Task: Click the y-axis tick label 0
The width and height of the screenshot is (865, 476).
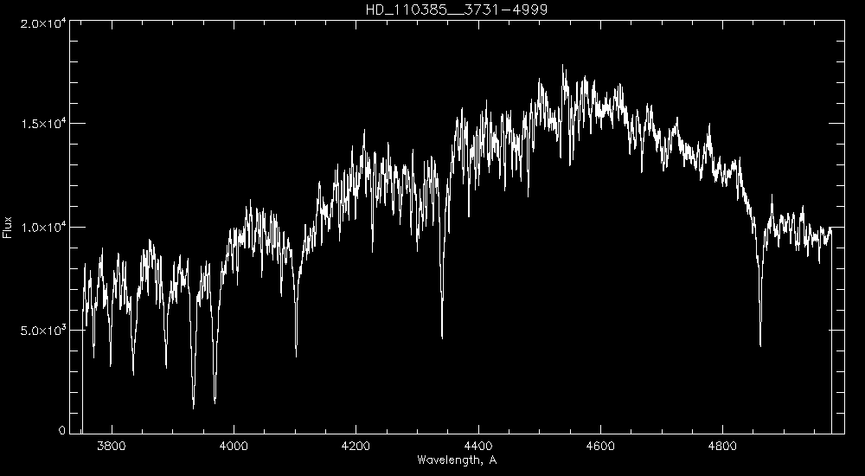Action: pos(62,431)
